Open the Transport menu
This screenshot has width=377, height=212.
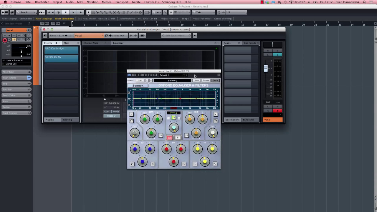[122, 2]
